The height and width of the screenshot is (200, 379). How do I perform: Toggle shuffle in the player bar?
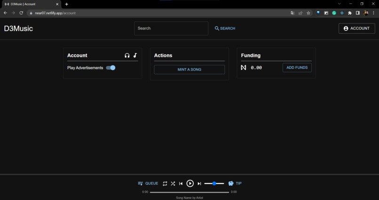[x=173, y=184]
